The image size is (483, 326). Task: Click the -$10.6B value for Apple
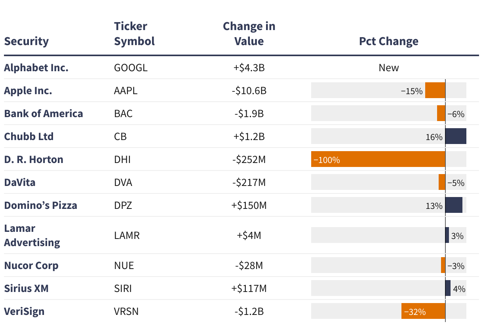tap(249, 91)
